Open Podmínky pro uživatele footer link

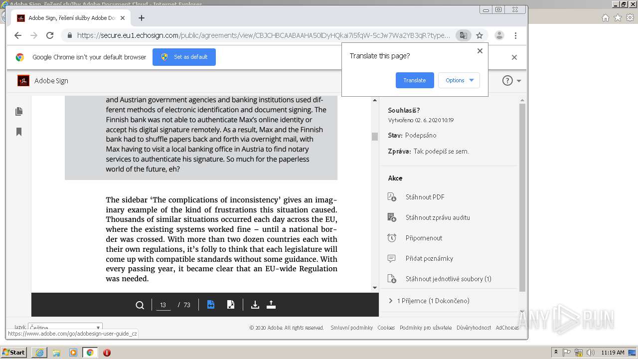click(x=426, y=328)
